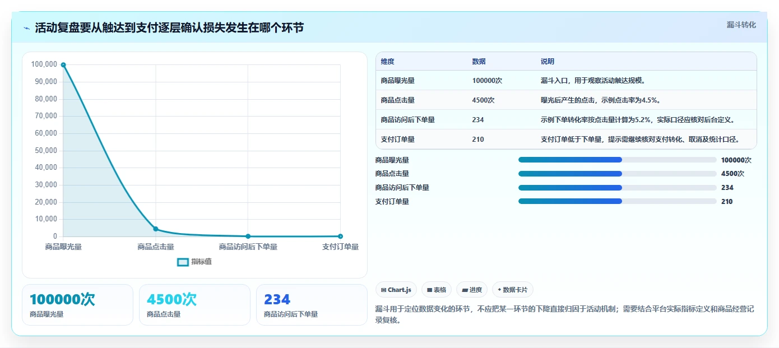Click the page title 活动复盘要从触达到支付
Viewport: 779px width, 348px height.
pos(169,27)
